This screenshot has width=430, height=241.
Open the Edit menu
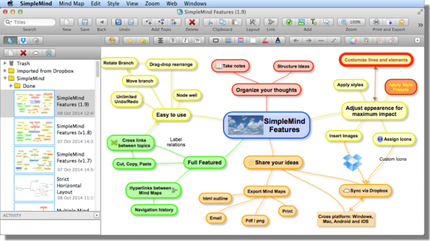96,4
